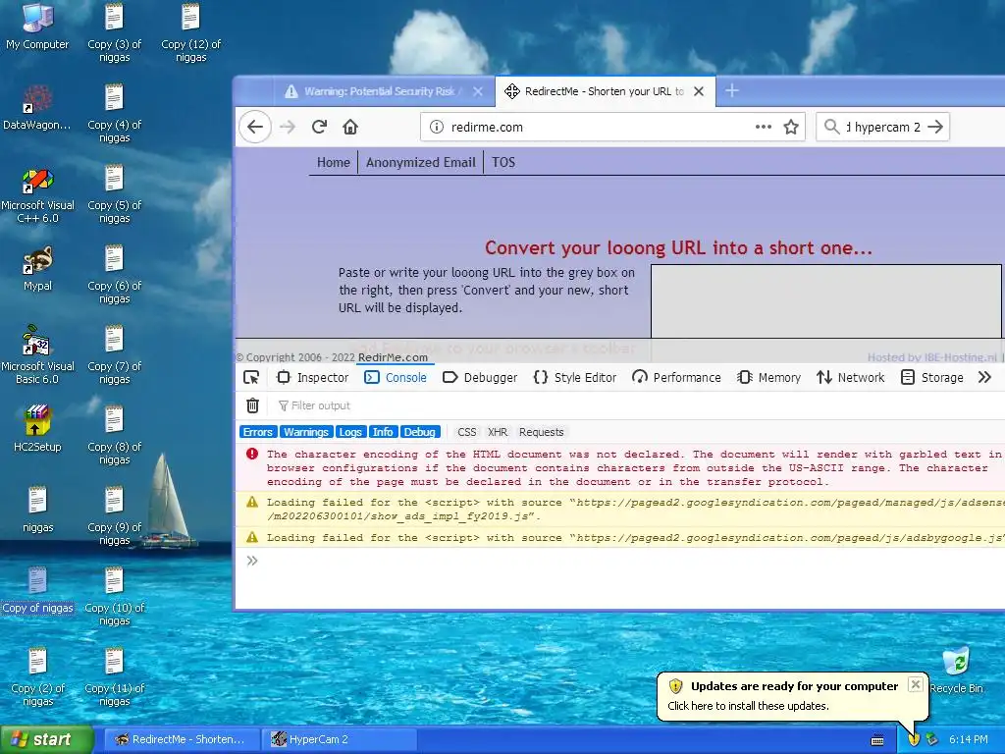
Task: Go back with the browser back arrow
Action: 255,127
